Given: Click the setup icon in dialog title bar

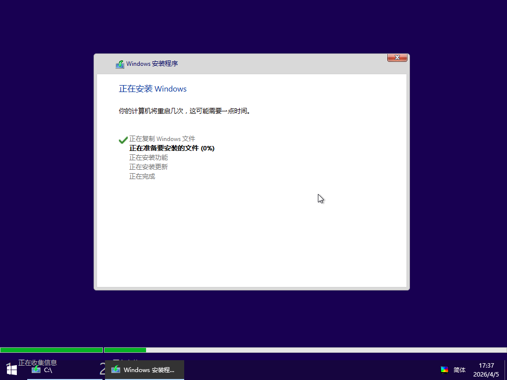Looking at the screenshot, I should 120,64.
